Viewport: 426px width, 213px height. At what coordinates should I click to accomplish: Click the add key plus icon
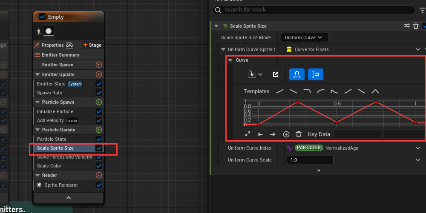coord(286,134)
